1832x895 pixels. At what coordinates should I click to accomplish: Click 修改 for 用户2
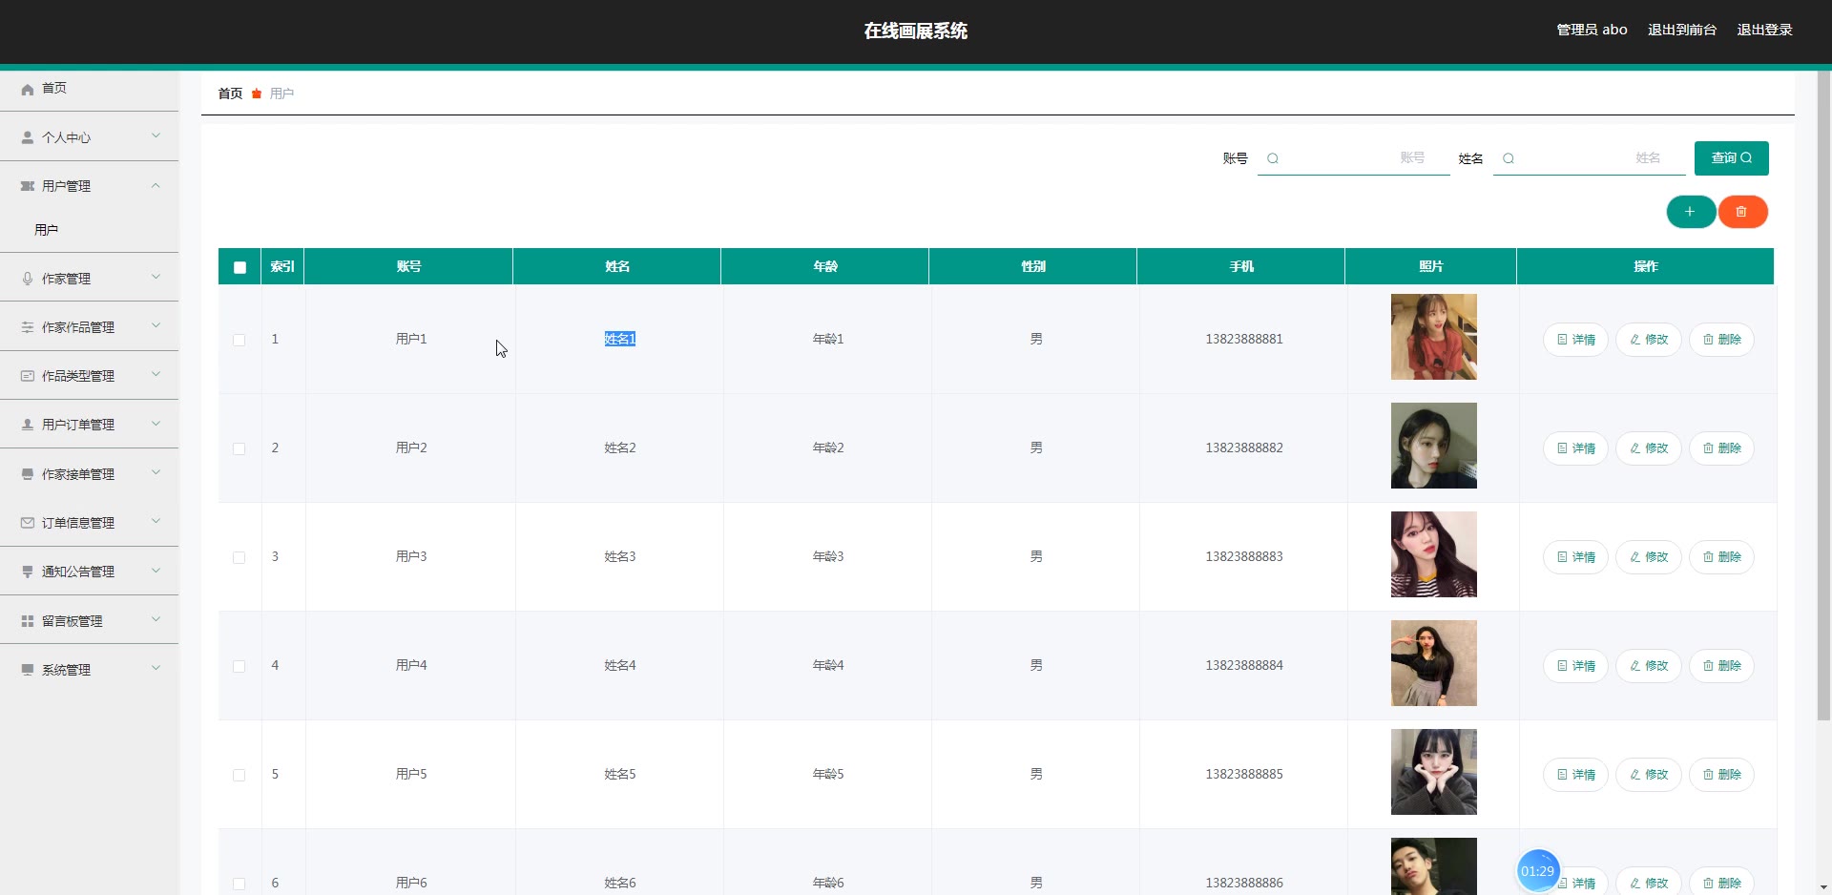tap(1649, 448)
